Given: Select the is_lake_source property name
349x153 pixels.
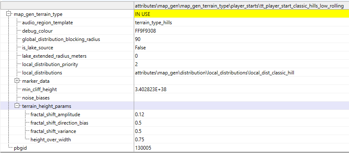Looking at the screenshot, I should (x=38, y=48).
